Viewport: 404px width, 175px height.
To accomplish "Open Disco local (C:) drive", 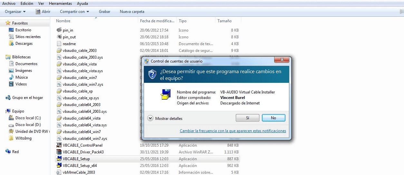I will click(x=28, y=118).
